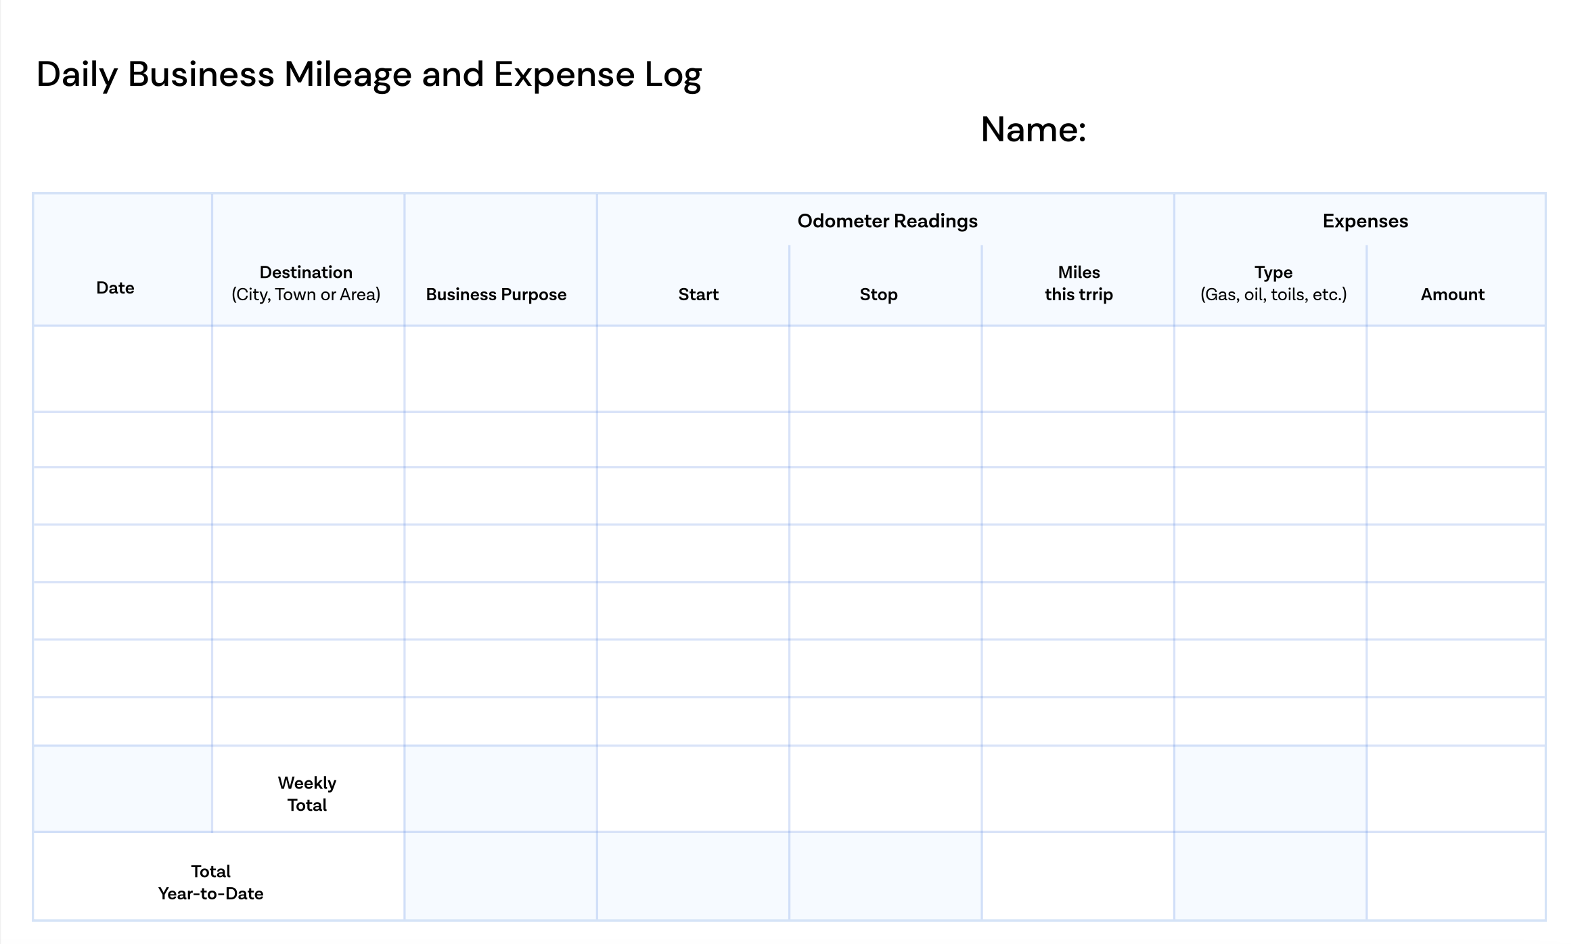Image resolution: width=1582 pixels, height=944 pixels.
Task: Click the document title heading
Action: click(369, 74)
